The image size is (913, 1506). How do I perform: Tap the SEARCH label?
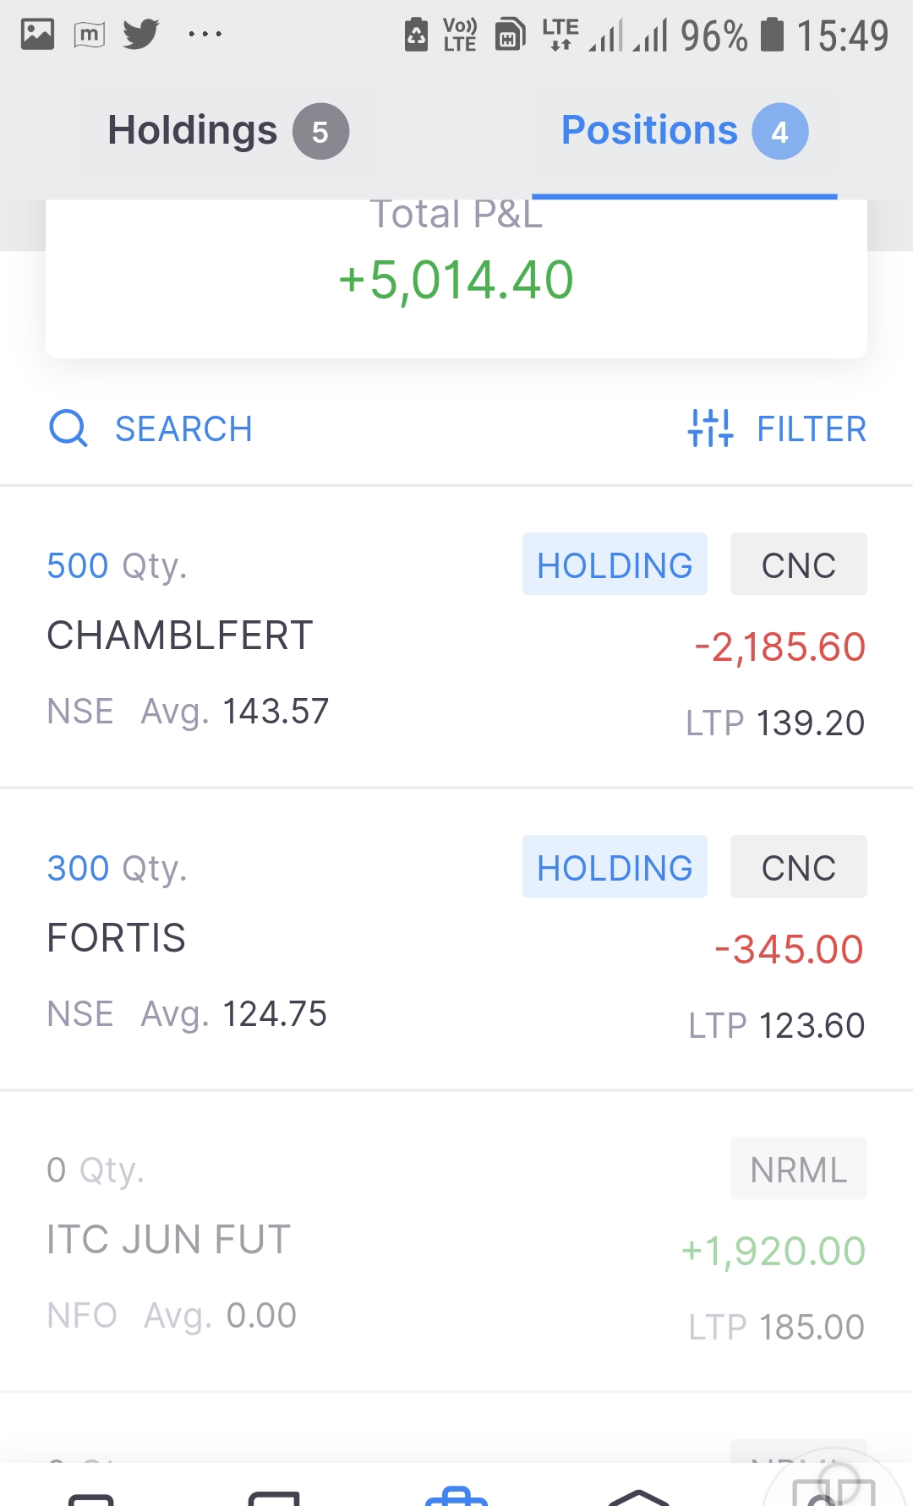tap(183, 429)
